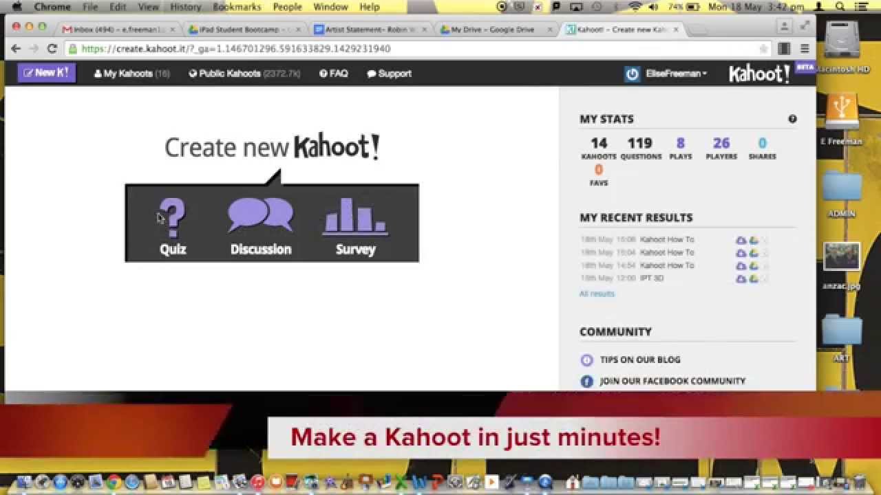Open the FAQ page
Screen dimensions: 881x495
click(x=334, y=74)
